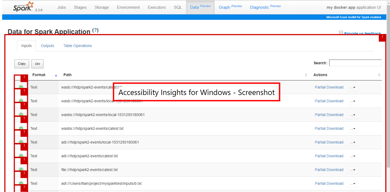Screen dimensions: 390x192
Task: Click the sort arrow on the Actions column header
Action: click(379, 75)
